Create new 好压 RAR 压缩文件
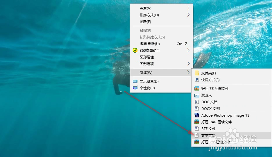 point(232,122)
